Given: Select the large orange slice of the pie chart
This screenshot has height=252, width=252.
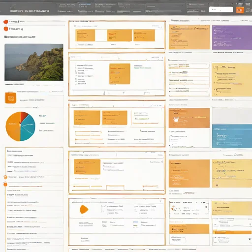Looking at the screenshot, I should [x=13, y=126].
